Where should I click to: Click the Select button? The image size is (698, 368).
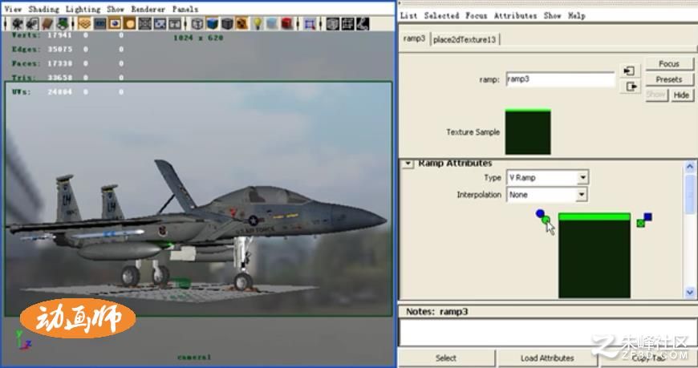point(446,358)
